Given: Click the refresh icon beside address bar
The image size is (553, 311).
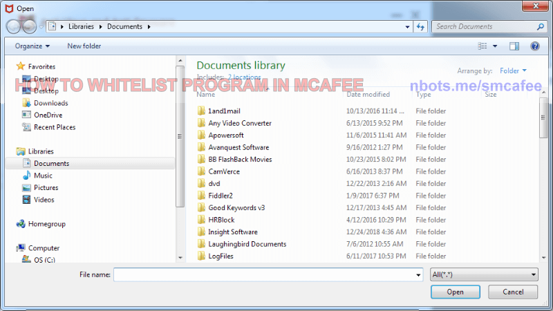Looking at the screenshot, I should (420, 26).
